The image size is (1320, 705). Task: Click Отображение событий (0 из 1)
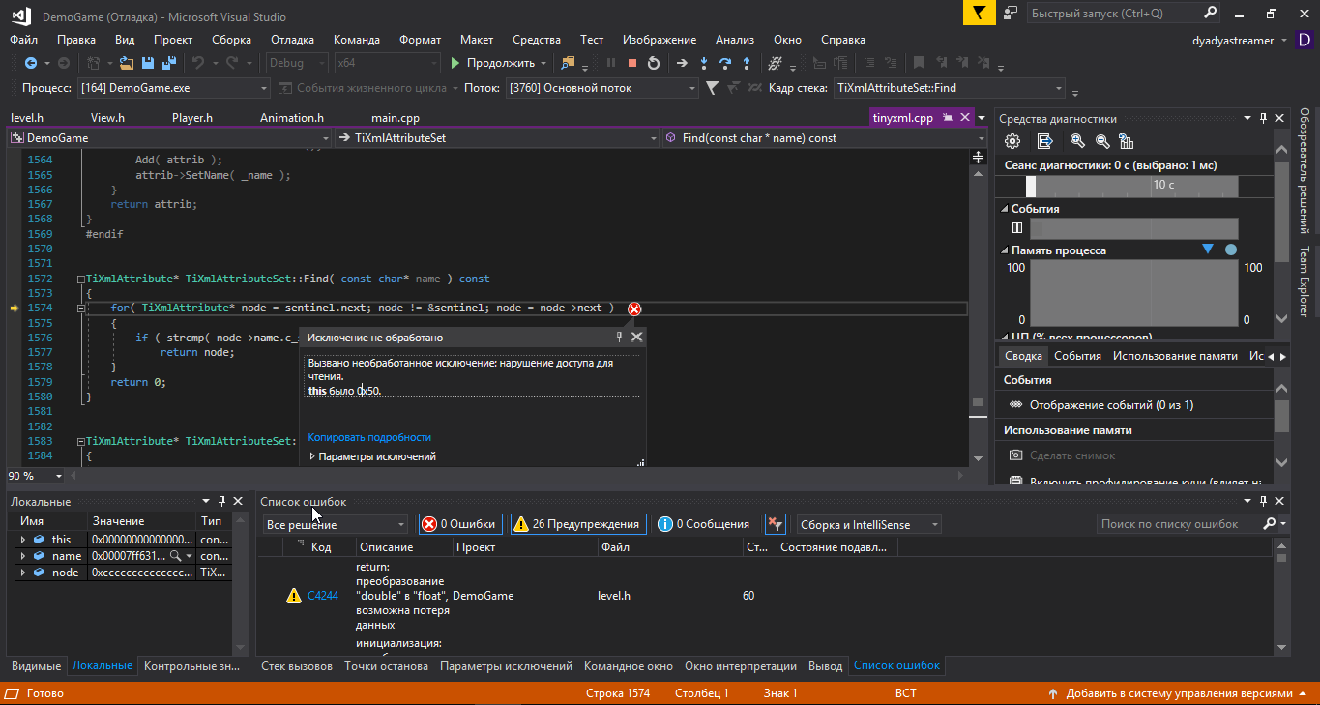click(x=1111, y=405)
